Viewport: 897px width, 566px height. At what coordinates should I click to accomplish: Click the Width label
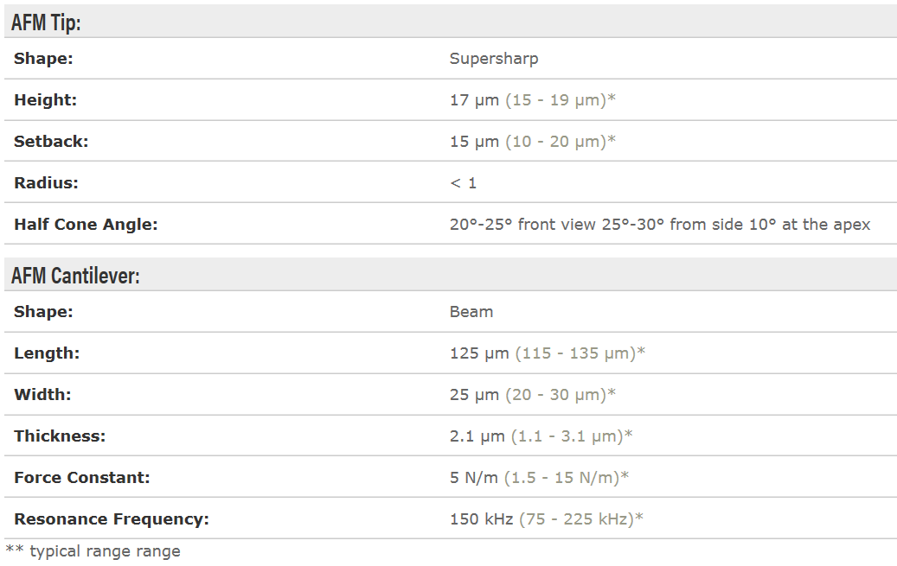42,394
